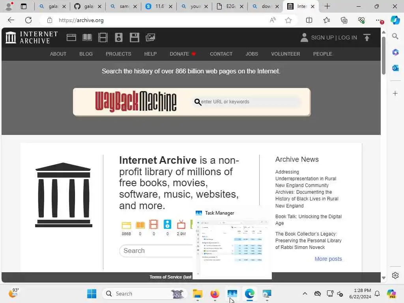Open Edge sidebar search icon
The width and height of the screenshot is (404, 303).
pos(395,36)
